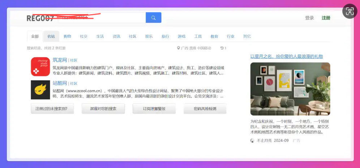Open the 生活 category tab
360x168 pixels.
click(100, 36)
